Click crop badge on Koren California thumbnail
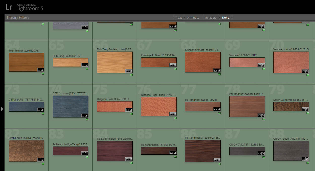The image size is (315, 171). coord(303,109)
